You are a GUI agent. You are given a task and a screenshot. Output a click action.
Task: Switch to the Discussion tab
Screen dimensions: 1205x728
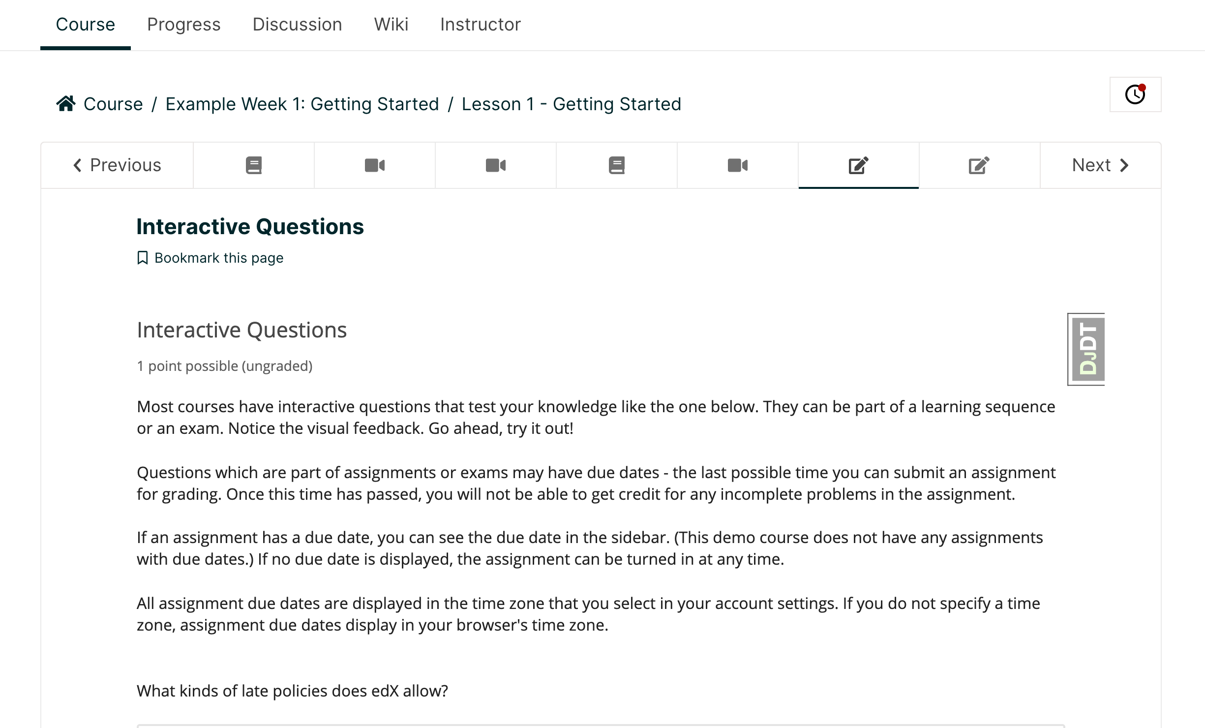click(x=297, y=25)
